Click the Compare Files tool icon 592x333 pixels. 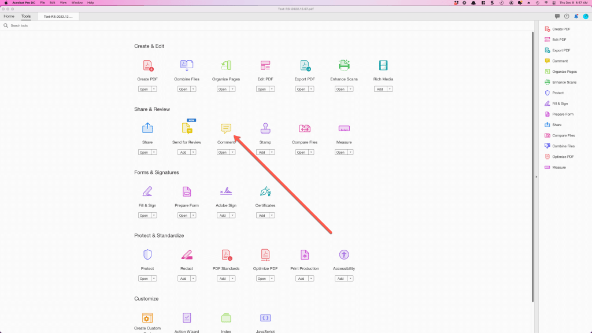305,128
